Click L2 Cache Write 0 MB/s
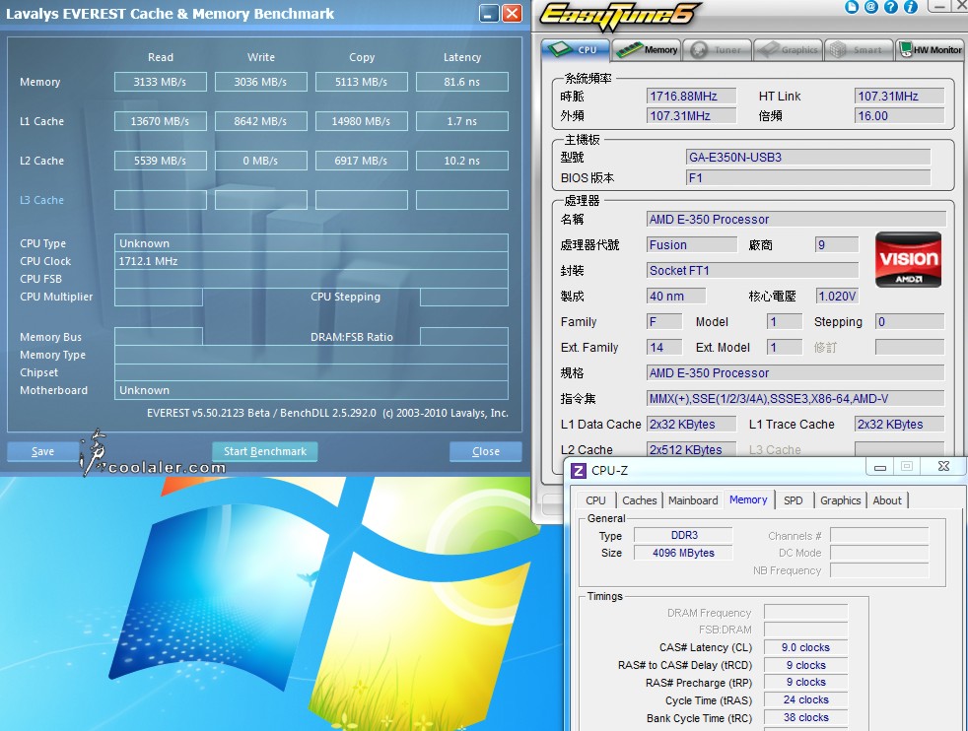The height and width of the screenshot is (731, 968). (261, 161)
